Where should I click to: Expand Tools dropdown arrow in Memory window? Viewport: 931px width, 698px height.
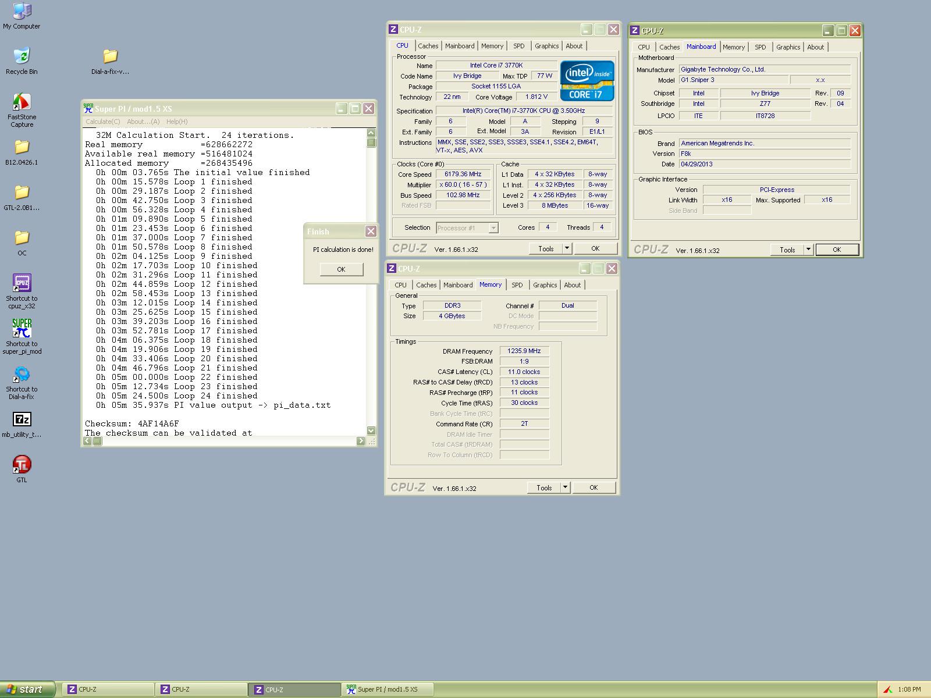tap(566, 487)
